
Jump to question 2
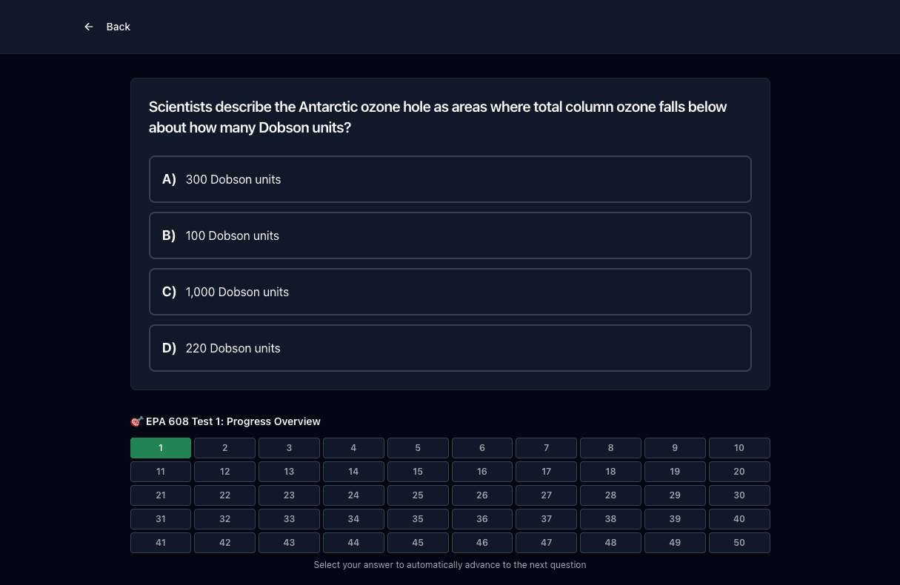[225, 448]
